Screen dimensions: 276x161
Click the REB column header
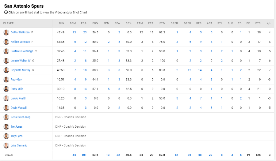pos(199,23)
